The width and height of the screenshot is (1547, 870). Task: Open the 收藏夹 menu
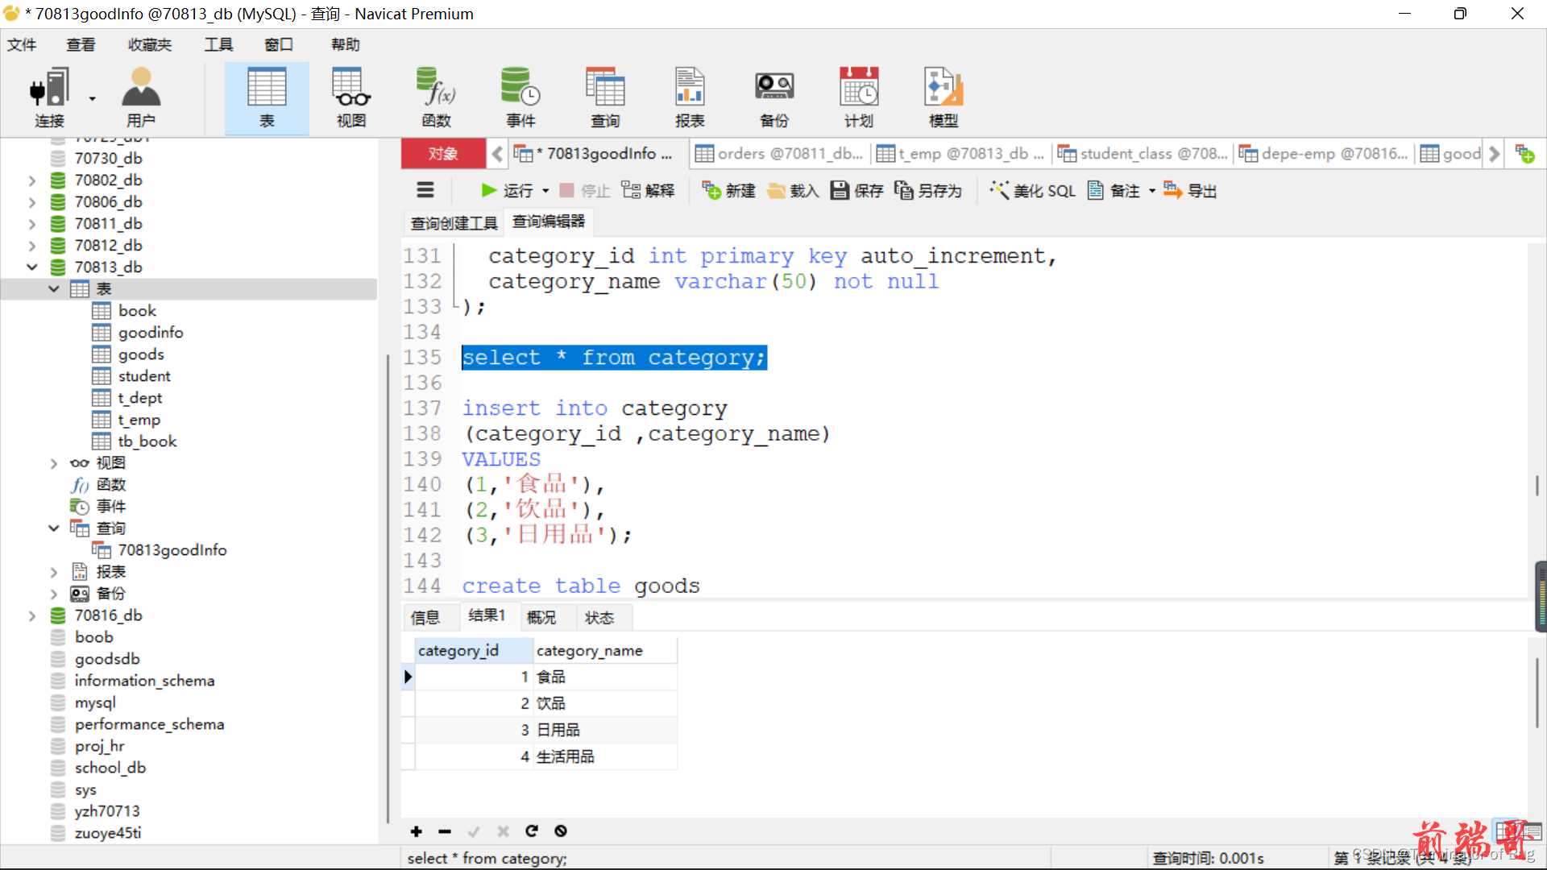click(x=150, y=44)
